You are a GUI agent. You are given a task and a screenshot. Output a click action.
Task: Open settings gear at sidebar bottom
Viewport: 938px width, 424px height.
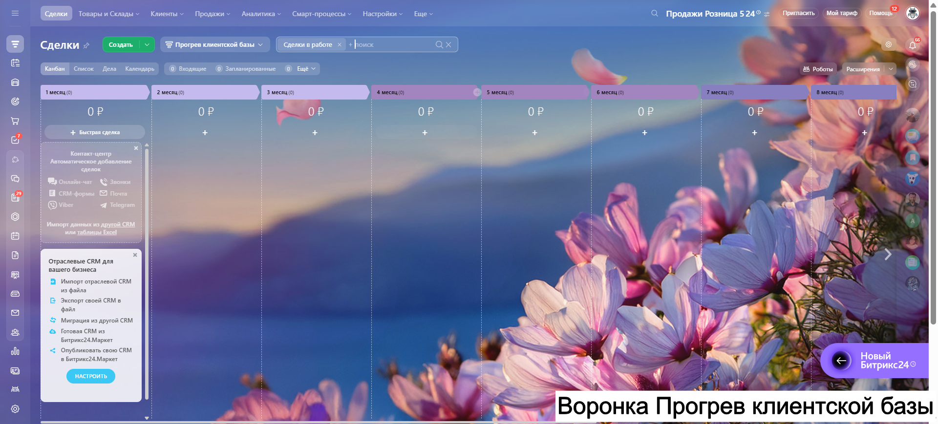[x=15, y=409]
